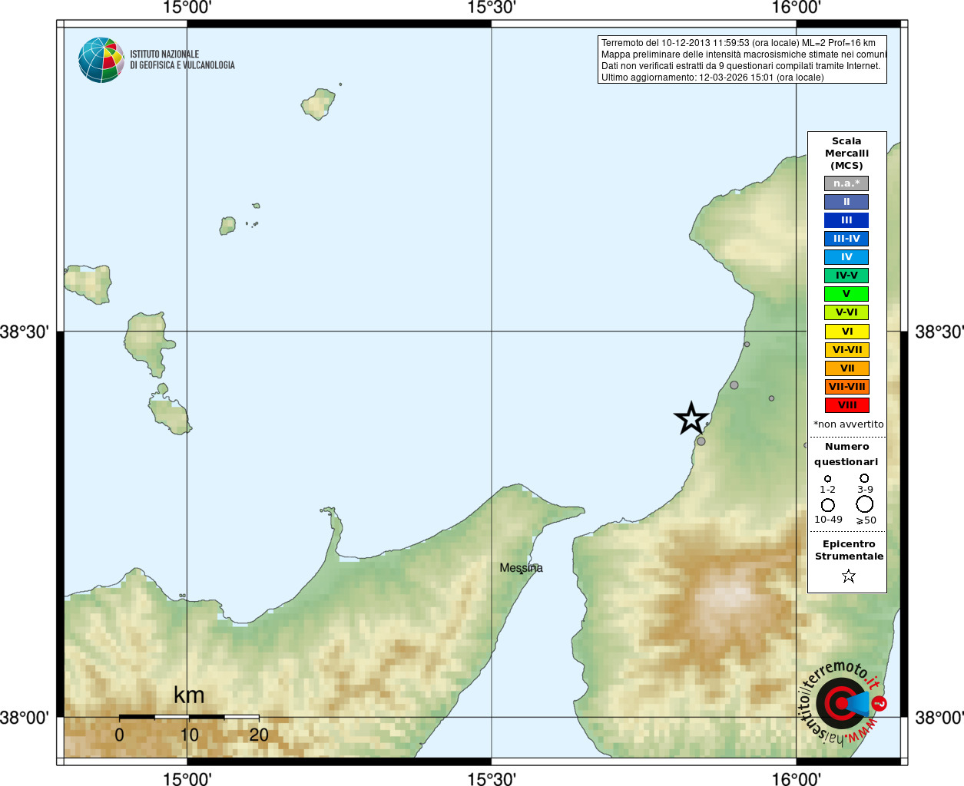The image size is (964, 786).
Task: Select the orange VII intensity swatch
Action: (846, 368)
